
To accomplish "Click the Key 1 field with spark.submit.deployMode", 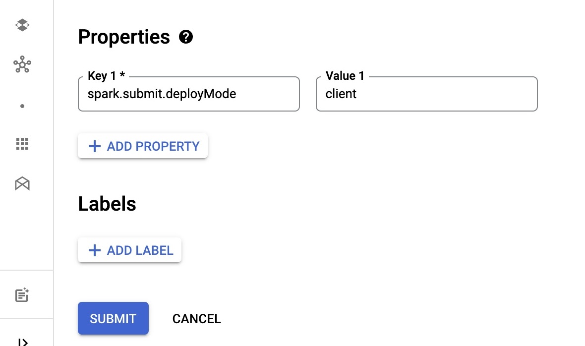I will pyautogui.click(x=188, y=94).
